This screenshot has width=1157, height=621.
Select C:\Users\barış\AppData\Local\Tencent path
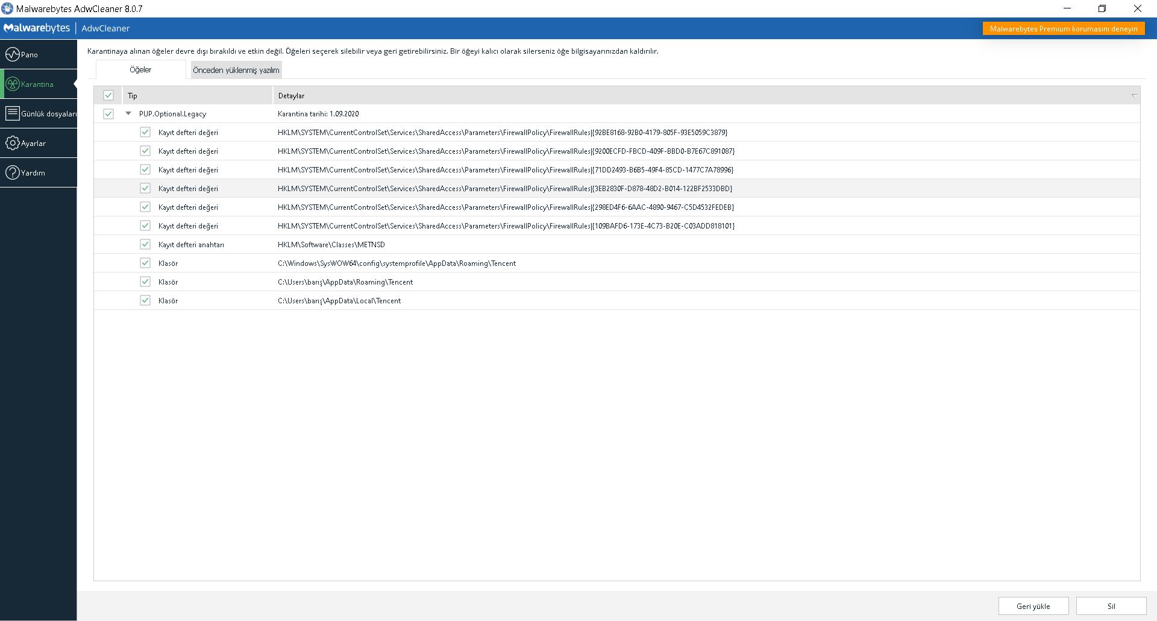pos(339,301)
